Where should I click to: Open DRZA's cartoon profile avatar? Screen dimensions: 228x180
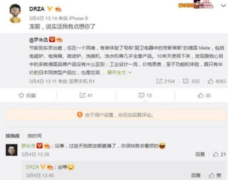point(15,13)
